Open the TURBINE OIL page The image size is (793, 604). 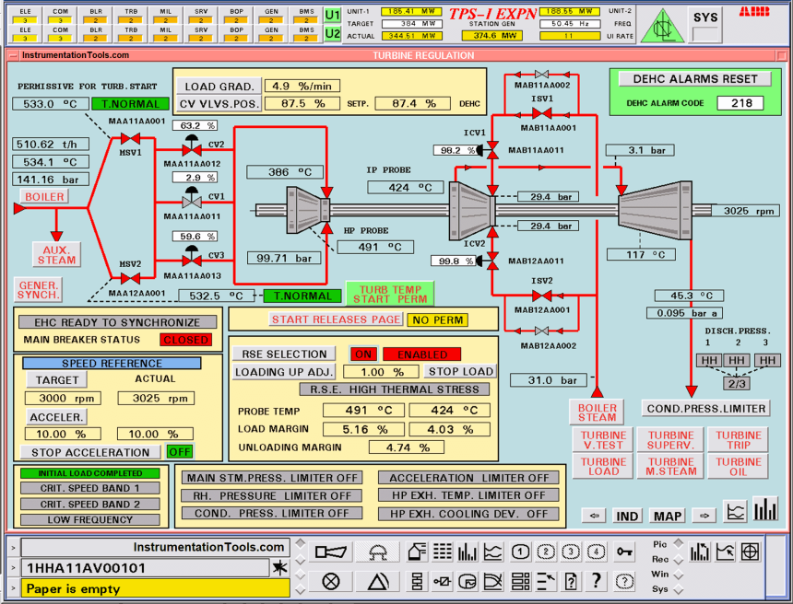tap(739, 467)
